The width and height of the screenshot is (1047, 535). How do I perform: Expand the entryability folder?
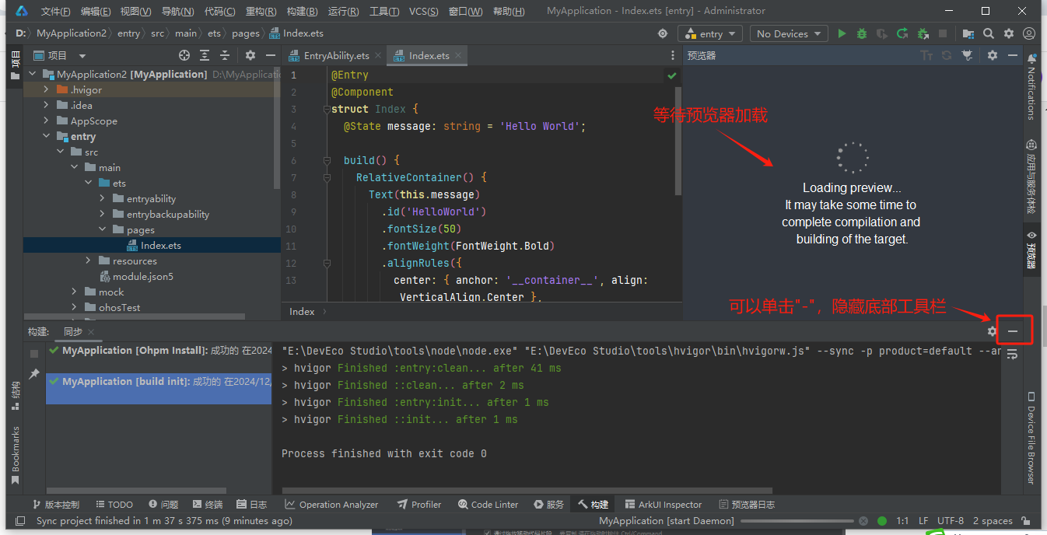(x=103, y=199)
